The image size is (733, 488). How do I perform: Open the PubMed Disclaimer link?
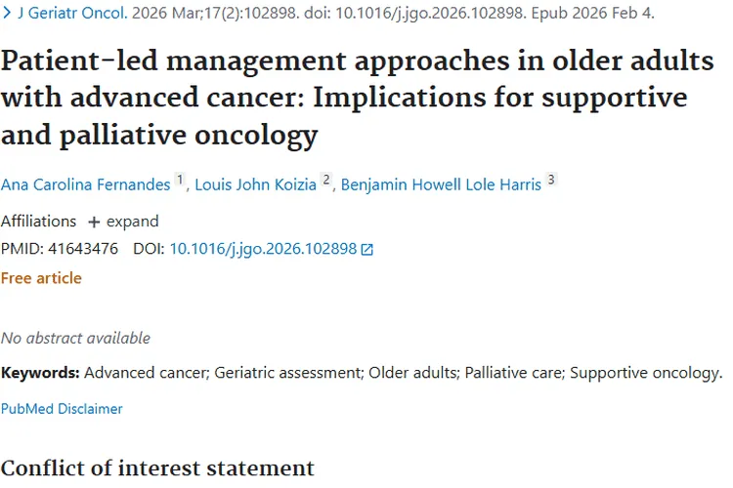[x=62, y=409]
